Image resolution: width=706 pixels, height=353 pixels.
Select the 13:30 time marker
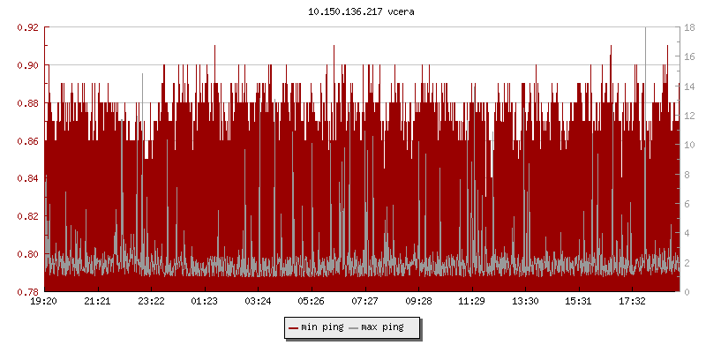525,302
